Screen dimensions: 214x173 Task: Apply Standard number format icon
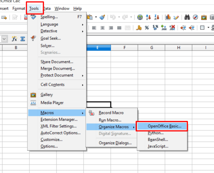coord(155,28)
